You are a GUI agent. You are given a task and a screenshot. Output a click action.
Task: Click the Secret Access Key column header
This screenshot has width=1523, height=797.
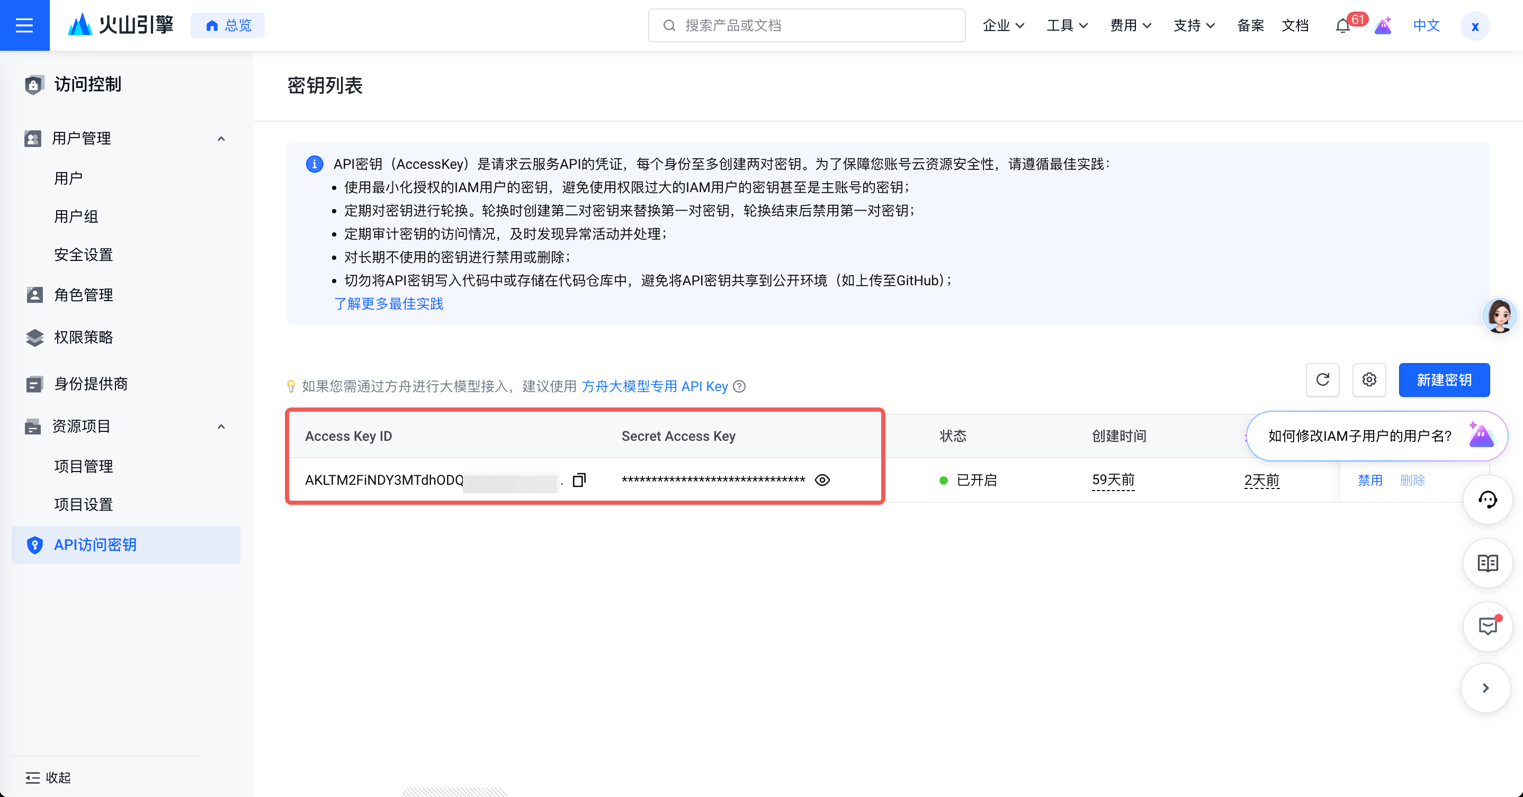678,436
